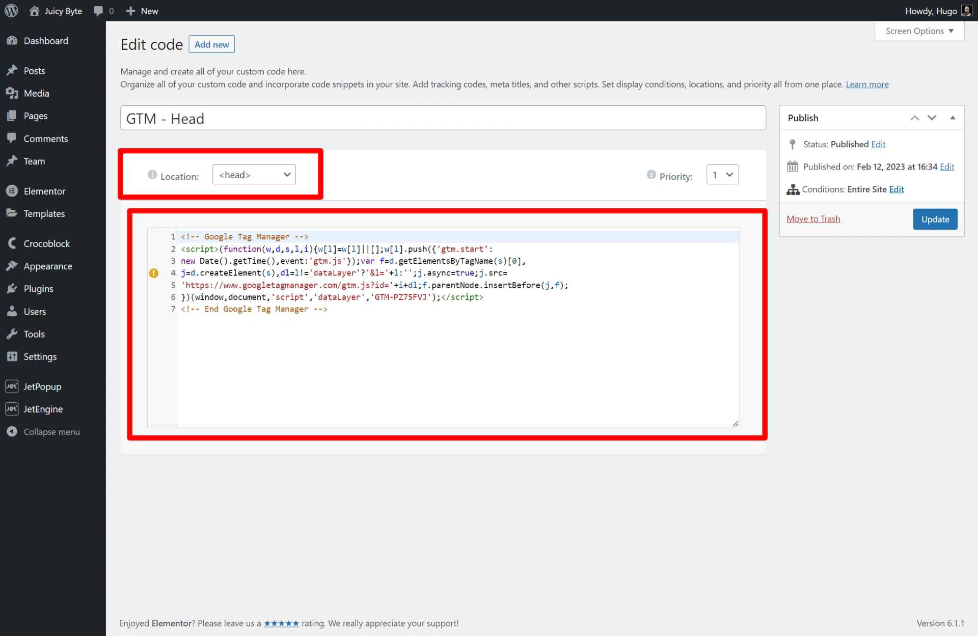
Task: Collapse the Publish metabox
Action: [x=953, y=118]
